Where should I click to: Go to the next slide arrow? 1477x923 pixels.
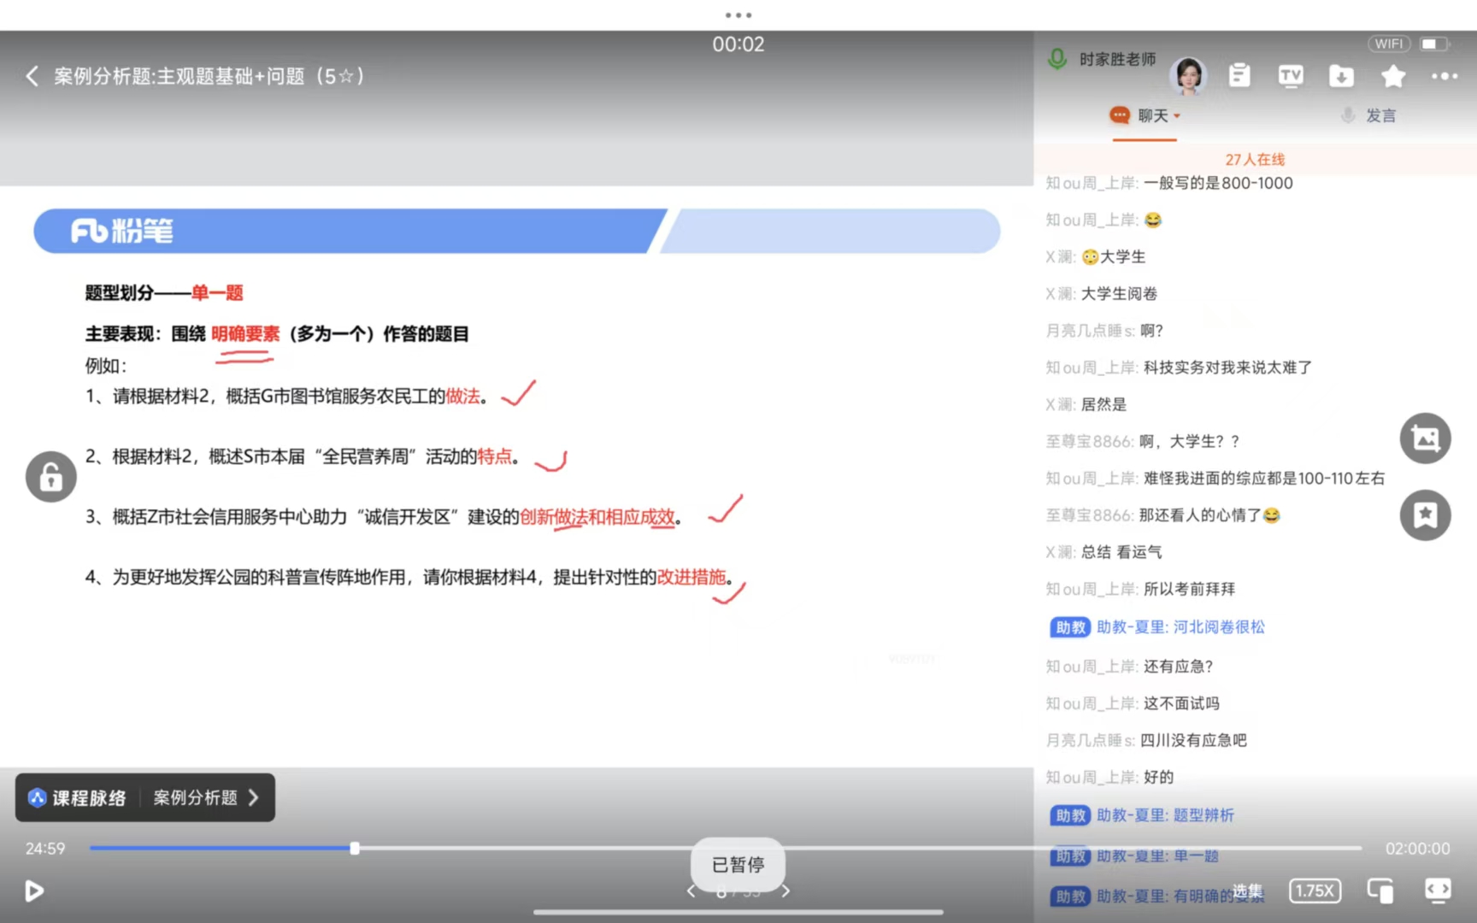786,891
